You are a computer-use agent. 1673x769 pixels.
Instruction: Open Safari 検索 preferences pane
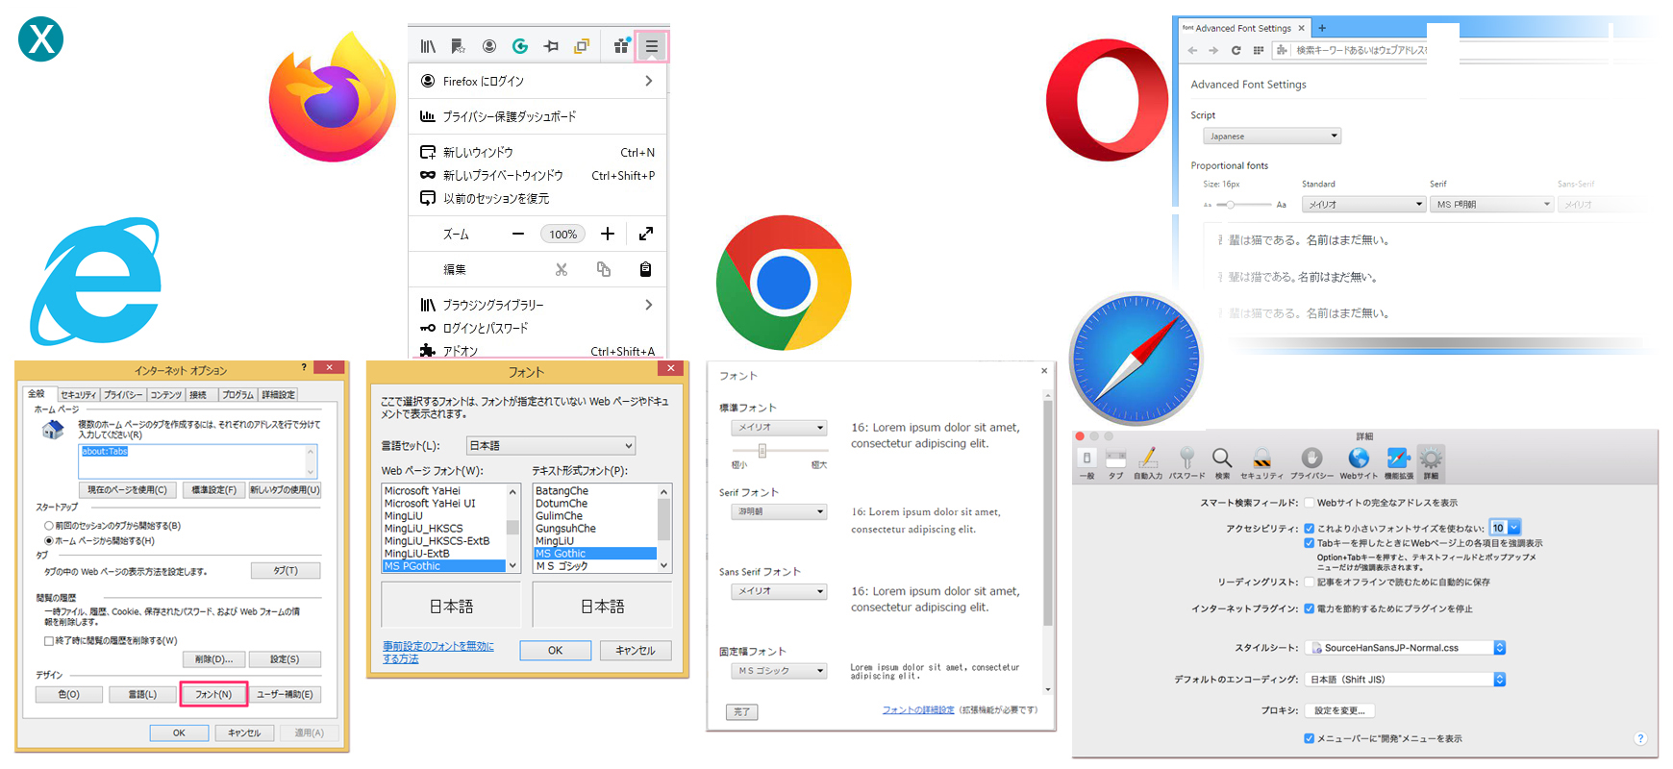coord(1222,462)
